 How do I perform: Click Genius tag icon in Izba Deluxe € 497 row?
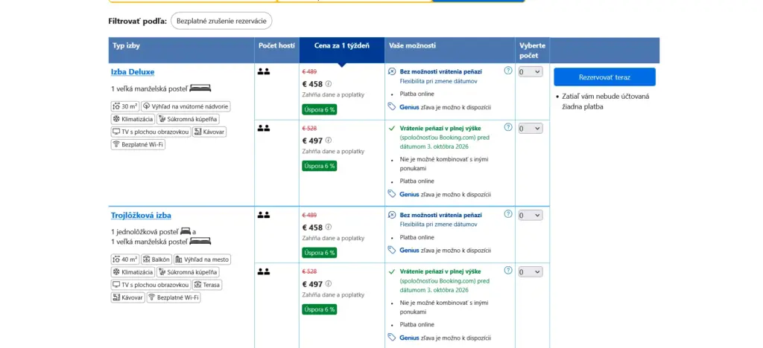click(392, 193)
